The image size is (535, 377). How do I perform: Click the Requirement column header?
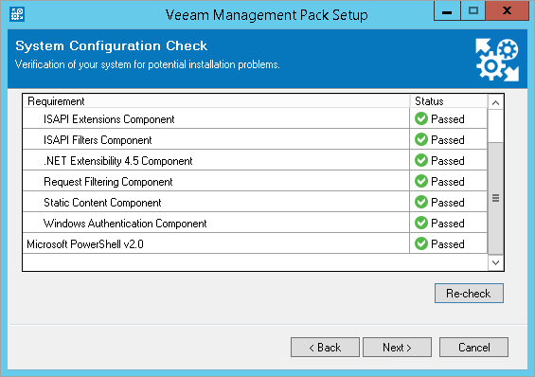[x=216, y=101]
